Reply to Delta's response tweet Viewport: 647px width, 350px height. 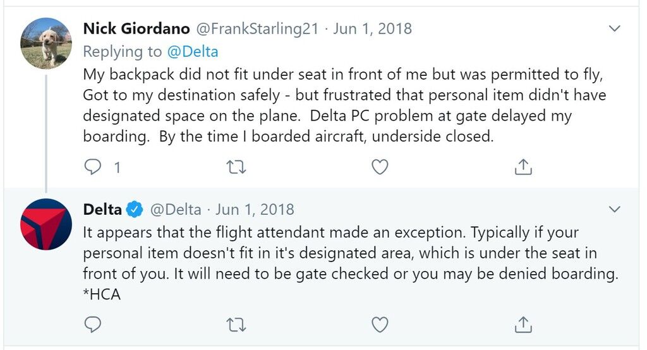[x=92, y=325]
